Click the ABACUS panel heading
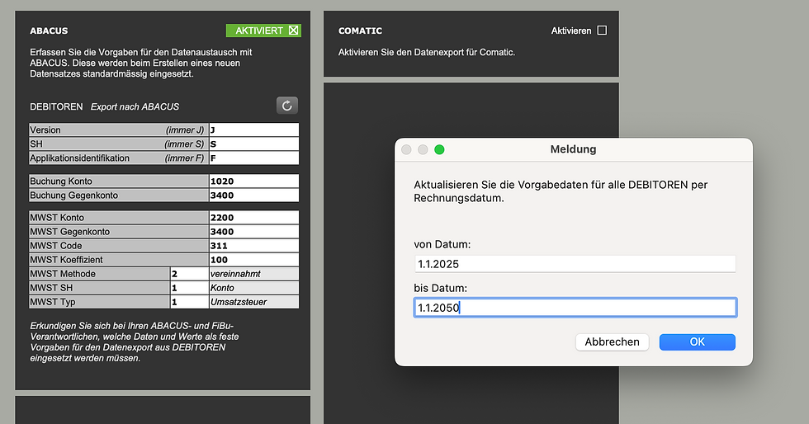Viewport: 809px width, 424px height. pyautogui.click(x=49, y=31)
